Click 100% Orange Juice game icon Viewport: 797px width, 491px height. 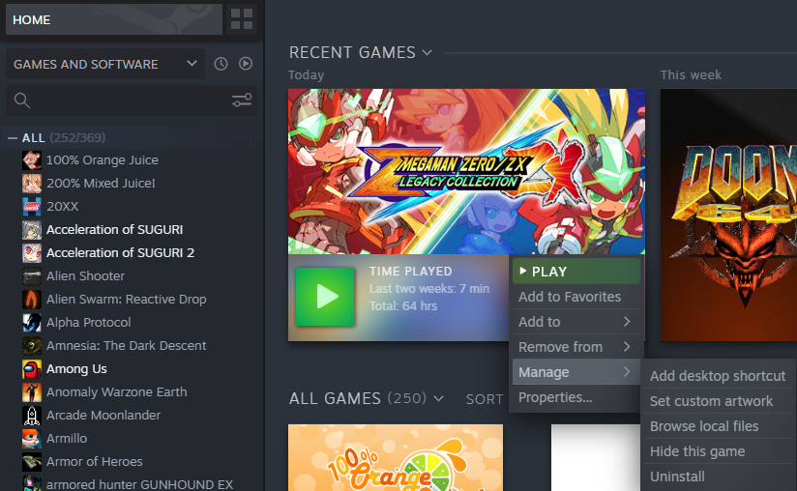point(32,159)
